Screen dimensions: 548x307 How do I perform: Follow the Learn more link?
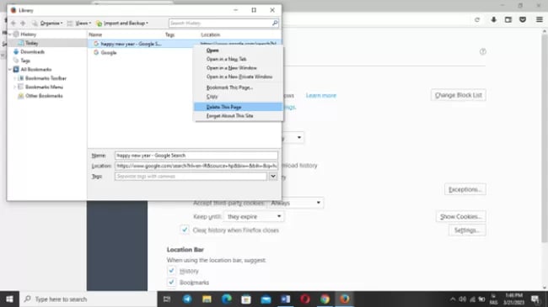(321, 95)
